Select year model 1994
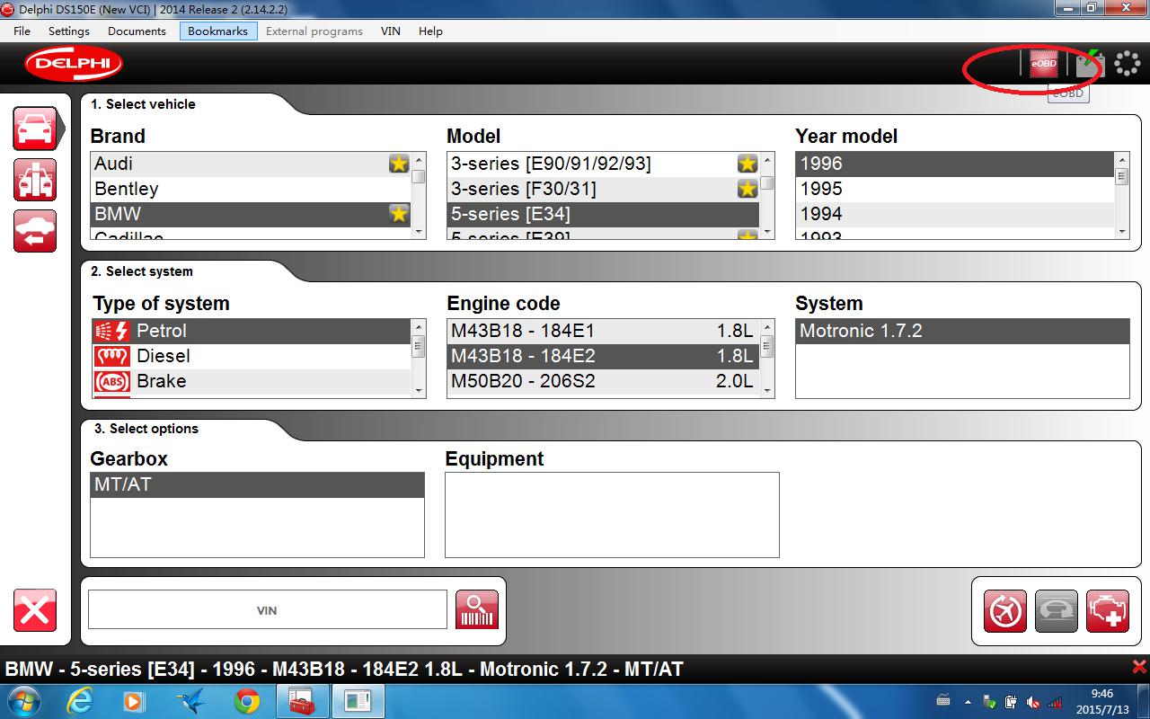The image size is (1150, 719). 955,214
